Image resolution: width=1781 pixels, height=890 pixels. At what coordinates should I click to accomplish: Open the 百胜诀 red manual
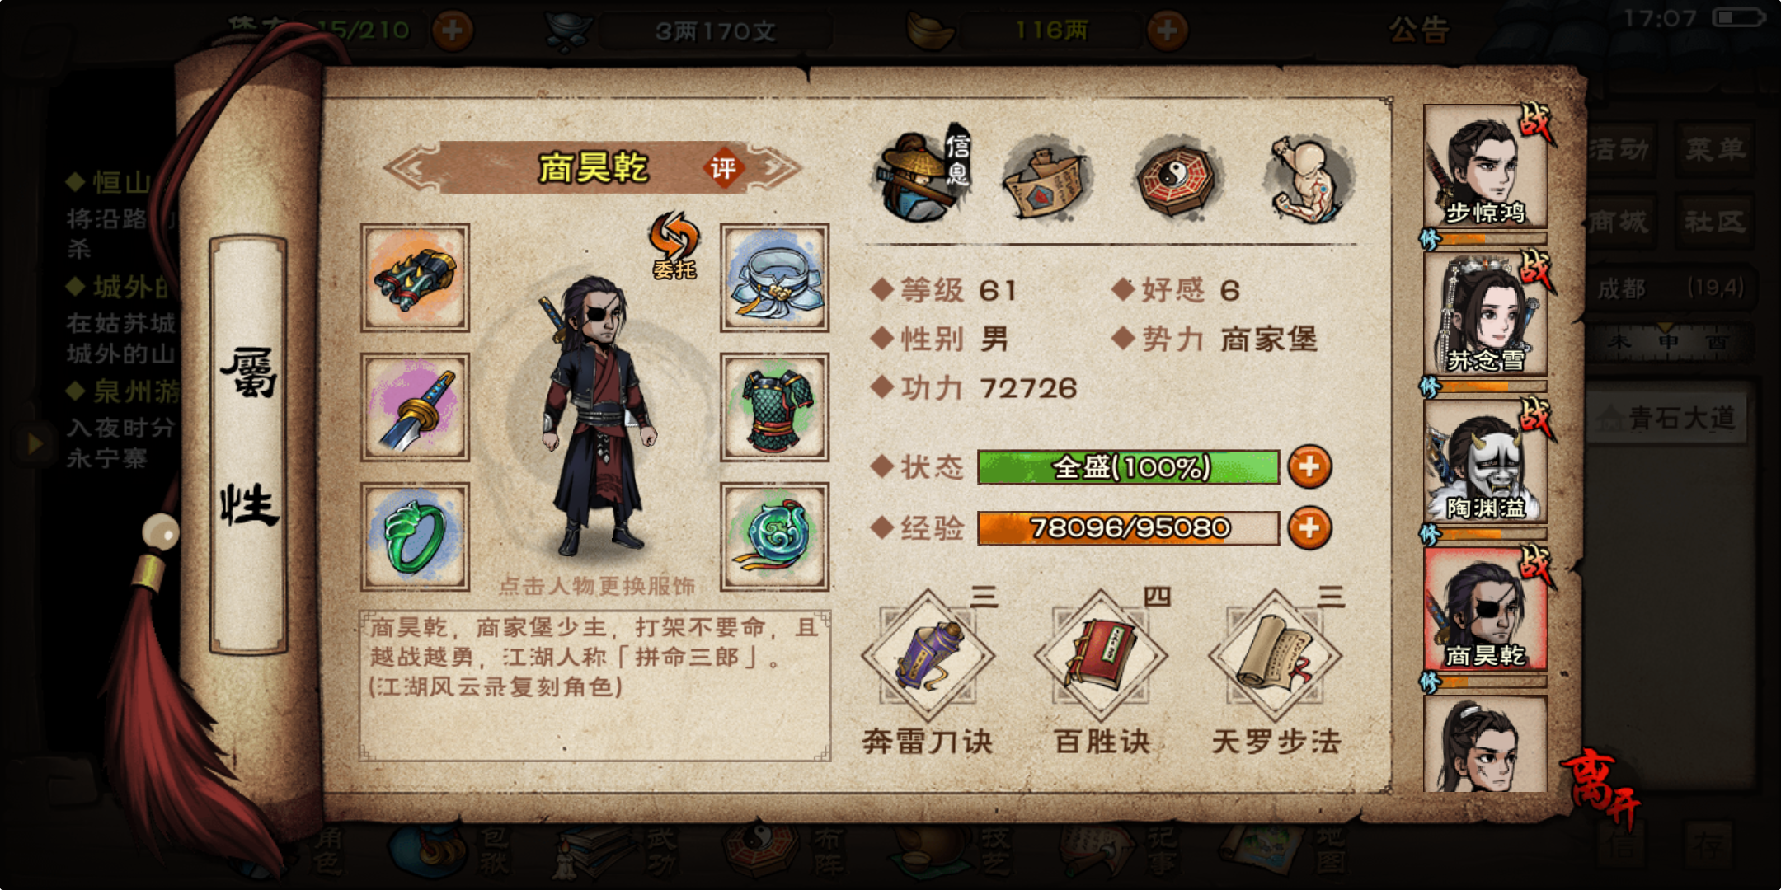pos(1102,656)
